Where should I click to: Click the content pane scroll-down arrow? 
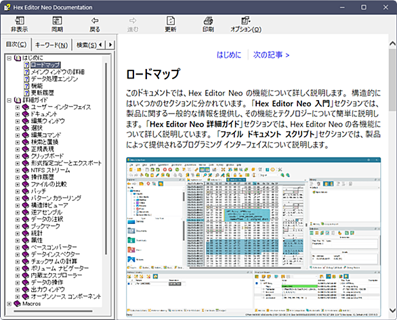point(392,310)
